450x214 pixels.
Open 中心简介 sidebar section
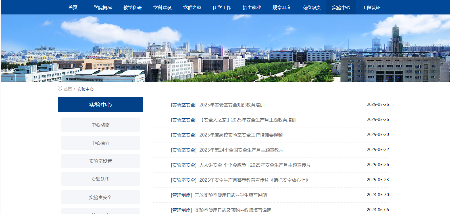pyautogui.click(x=101, y=143)
